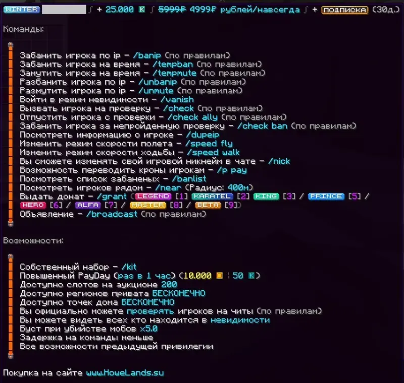Click the BETA rank badge
The image size is (404, 383).
(x=208, y=205)
